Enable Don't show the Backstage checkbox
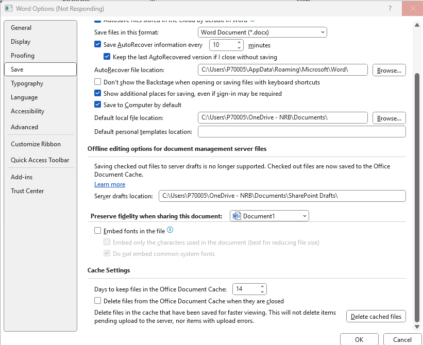The height and width of the screenshot is (345, 423). [x=98, y=82]
